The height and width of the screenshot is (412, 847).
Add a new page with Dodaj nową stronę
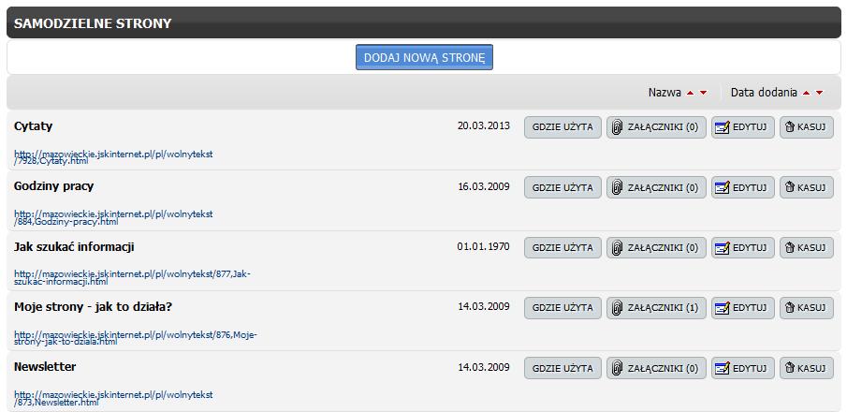tap(424, 57)
